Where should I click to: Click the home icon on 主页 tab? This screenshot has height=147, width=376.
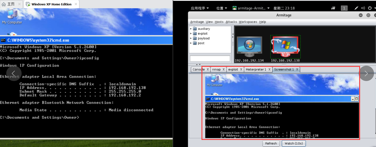(4, 4)
